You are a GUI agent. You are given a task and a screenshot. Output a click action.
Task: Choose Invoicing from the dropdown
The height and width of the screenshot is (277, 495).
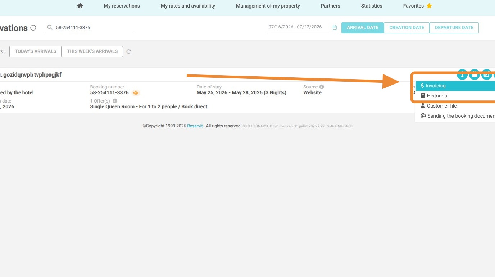tap(455, 86)
